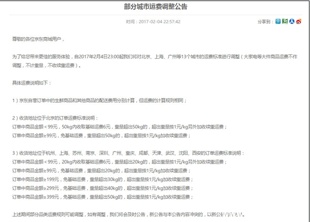Viewport: 310px width, 222px height.
Task: Click the title 部分城市运费调整公告
Action: click(156, 7)
